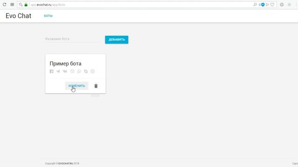Click the rightmost round browser toolbar icon

(289, 5)
